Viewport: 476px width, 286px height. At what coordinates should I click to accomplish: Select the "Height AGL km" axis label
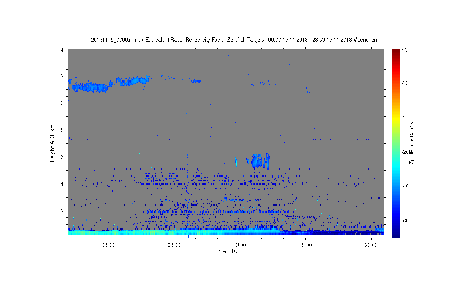click(x=52, y=143)
